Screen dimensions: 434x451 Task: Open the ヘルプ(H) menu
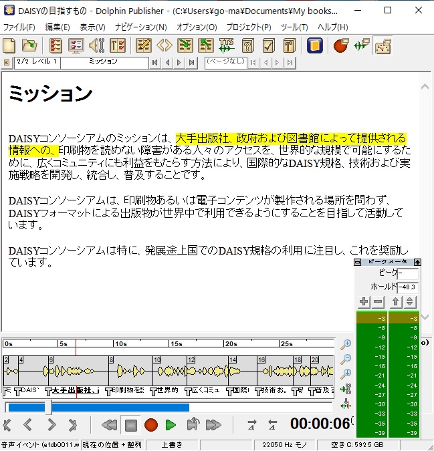coord(333,27)
